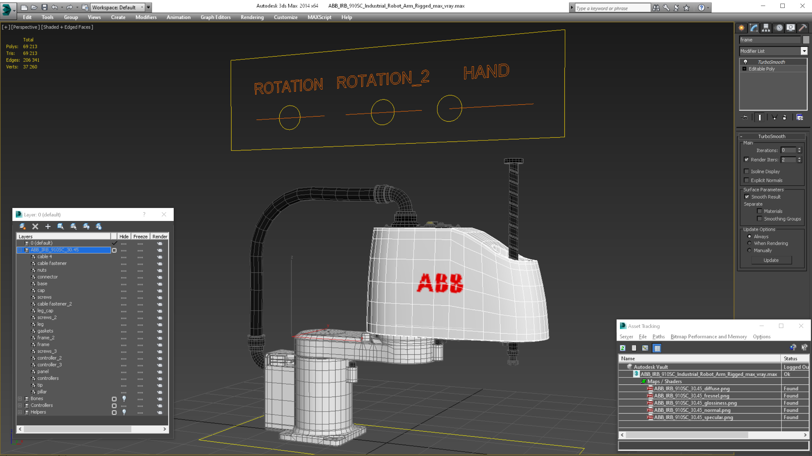Toggle Smooth Result checkbox

[x=747, y=196]
